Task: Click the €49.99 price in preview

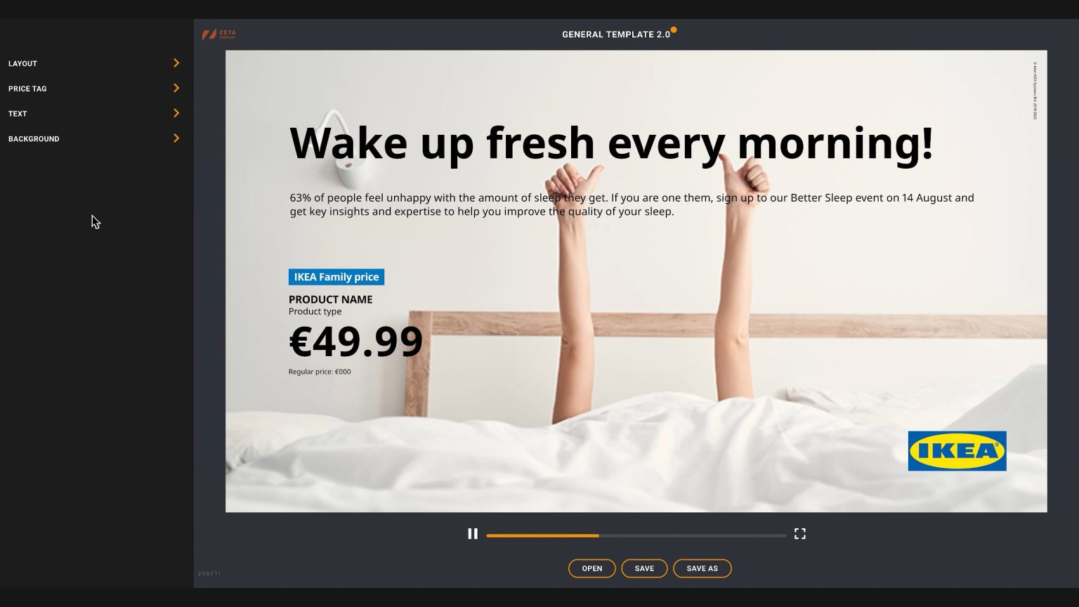Action: pyautogui.click(x=356, y=341)
